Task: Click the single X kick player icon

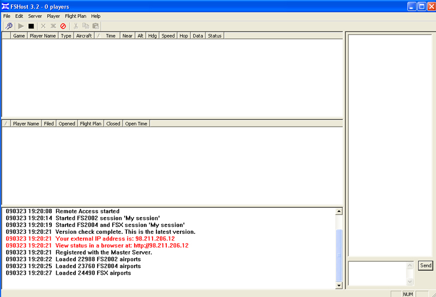Action: [x=44, y=26]
